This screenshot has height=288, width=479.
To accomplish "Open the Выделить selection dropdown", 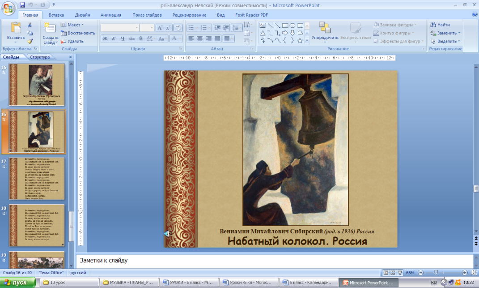I will pos(445,41).
